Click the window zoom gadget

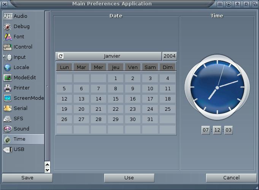(246, 4)
